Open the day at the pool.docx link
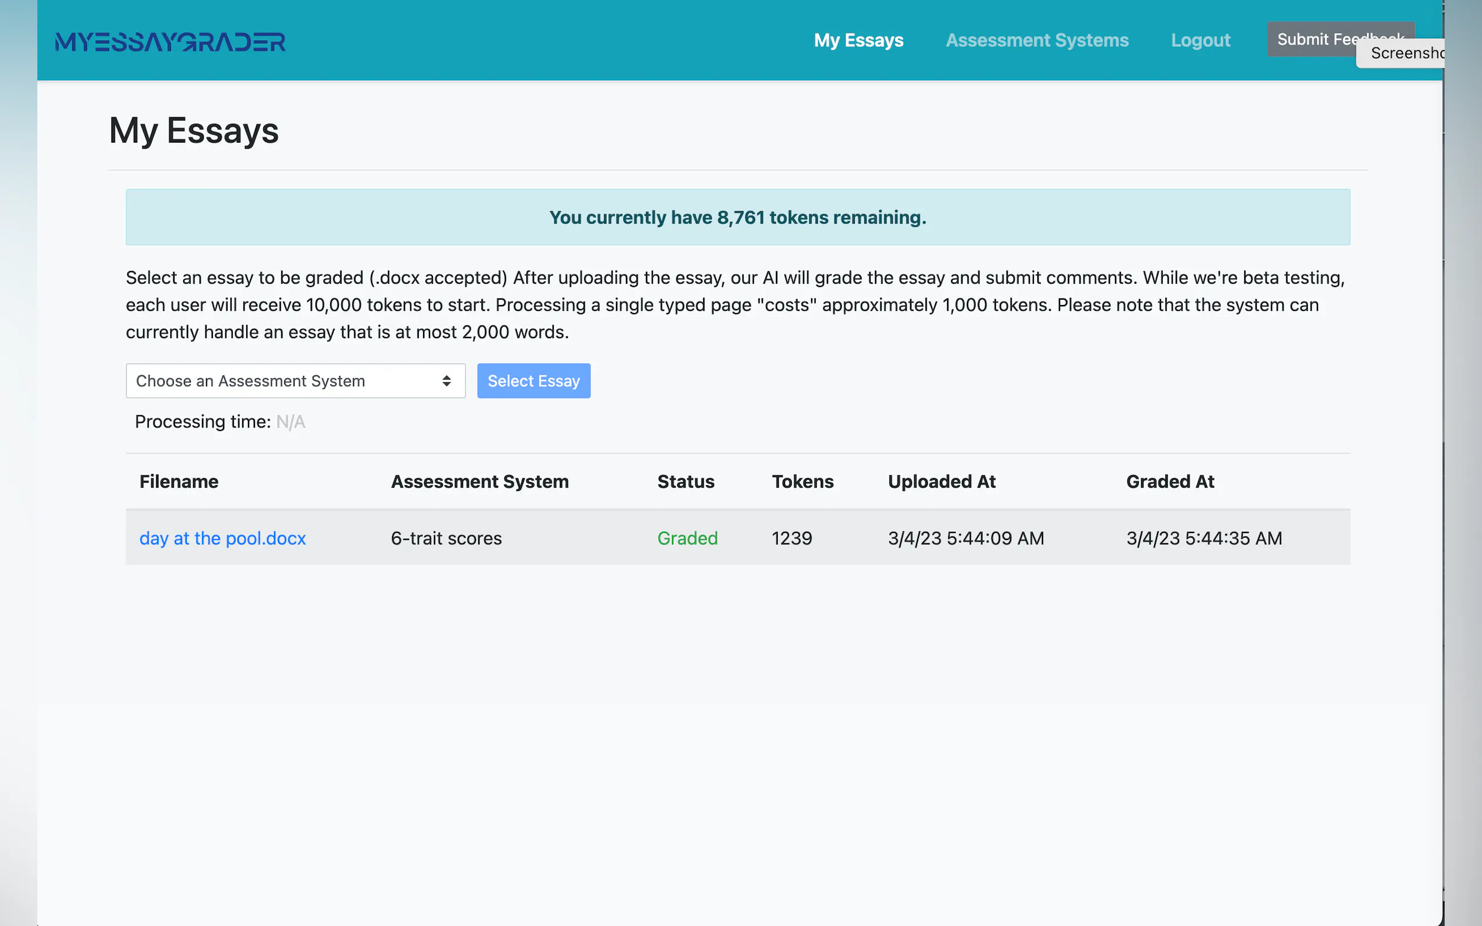The height and width of the screenshot is (926, 1482). pos(222,538)
